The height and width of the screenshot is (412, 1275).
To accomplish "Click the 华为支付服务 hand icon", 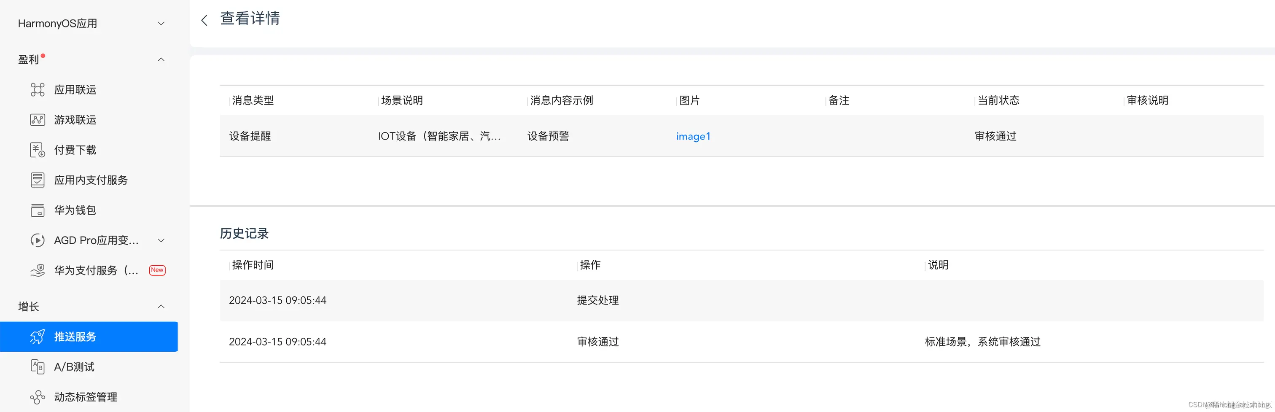I will tap(38, 270).
